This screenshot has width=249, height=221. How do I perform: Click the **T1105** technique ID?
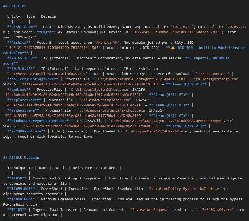point(17,210)
